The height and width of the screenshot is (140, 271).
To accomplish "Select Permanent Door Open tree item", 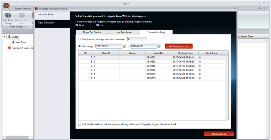I will (x=20, y=48).
